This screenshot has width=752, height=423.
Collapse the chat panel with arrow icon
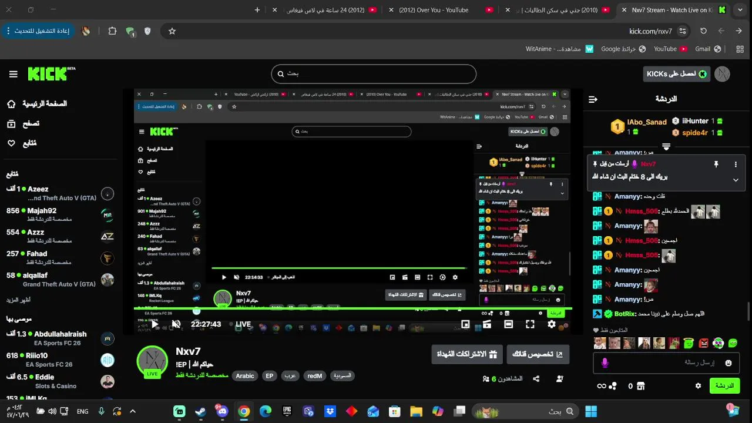pyautogui.click(x=593, y=99)
